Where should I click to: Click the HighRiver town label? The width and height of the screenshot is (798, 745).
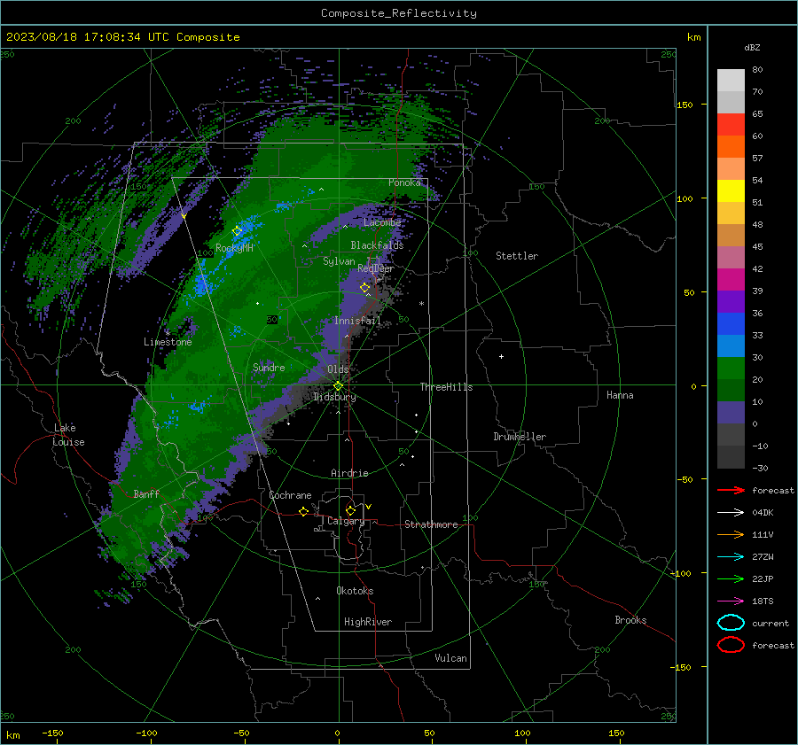tap(368, 622)
